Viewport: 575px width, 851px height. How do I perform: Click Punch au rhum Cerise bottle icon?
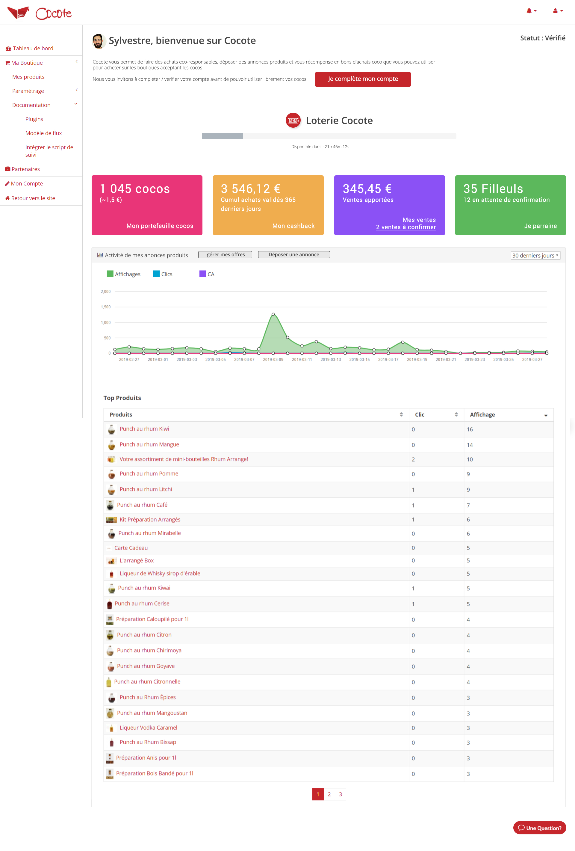(x=109, y=604)
